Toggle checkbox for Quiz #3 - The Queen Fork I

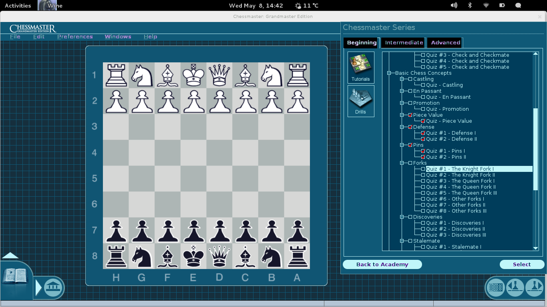coord(423,181)
